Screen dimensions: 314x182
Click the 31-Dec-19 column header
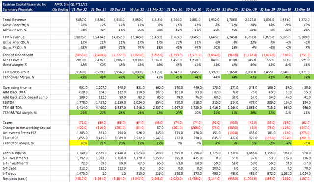(249, 9)
